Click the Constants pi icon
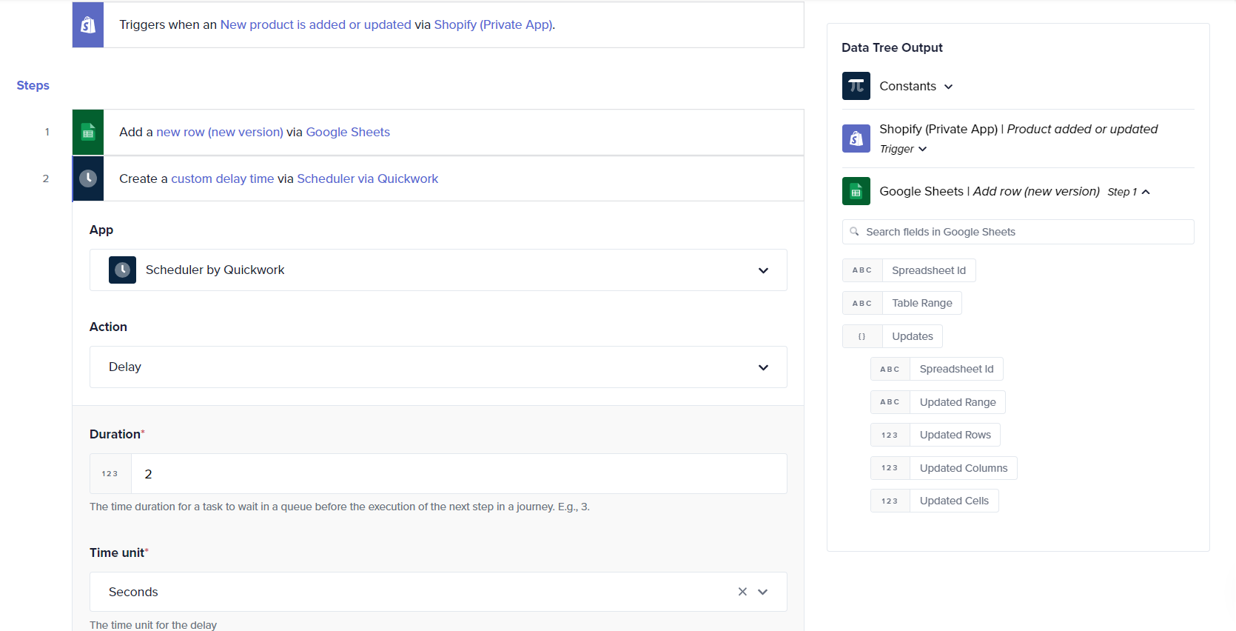Image resolution: width=1236 pixels, height=631 pixels. 856,86
